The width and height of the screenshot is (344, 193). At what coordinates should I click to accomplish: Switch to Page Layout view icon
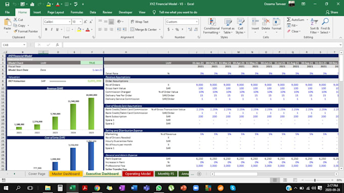[285, 180]
